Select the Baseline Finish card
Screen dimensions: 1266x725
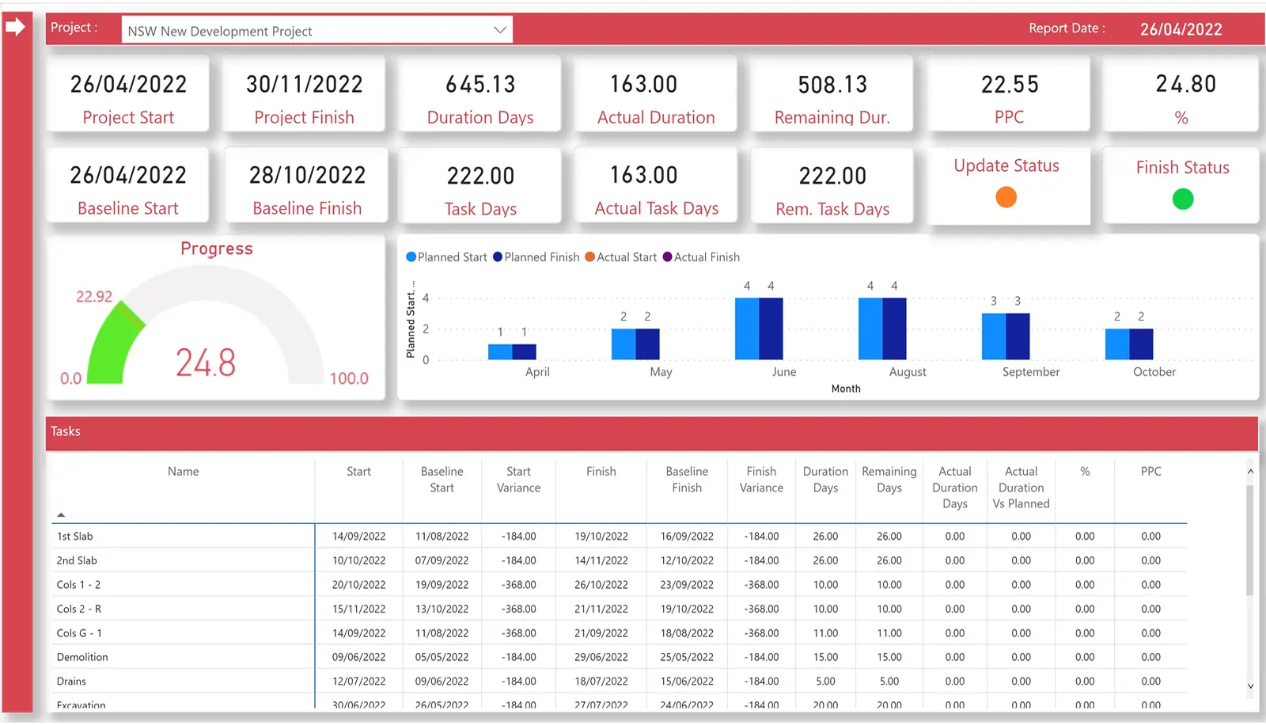coord(306,185)
